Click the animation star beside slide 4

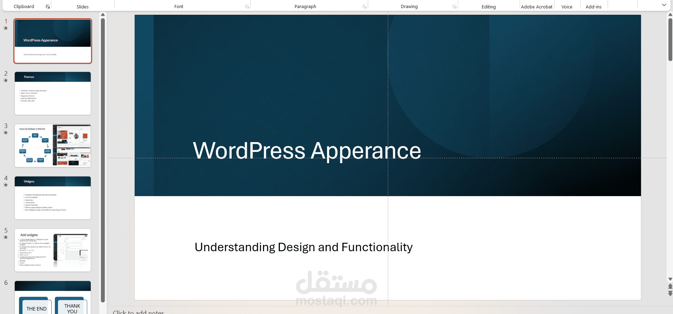[6, 185]
